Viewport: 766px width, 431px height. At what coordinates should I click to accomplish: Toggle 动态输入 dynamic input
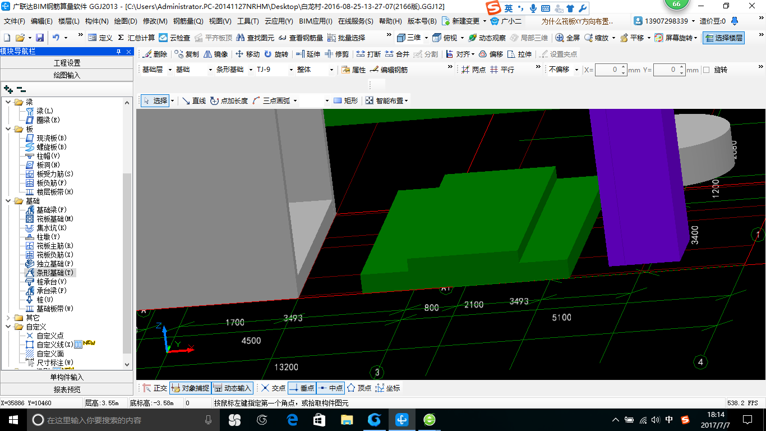click(x=232, y=388)
